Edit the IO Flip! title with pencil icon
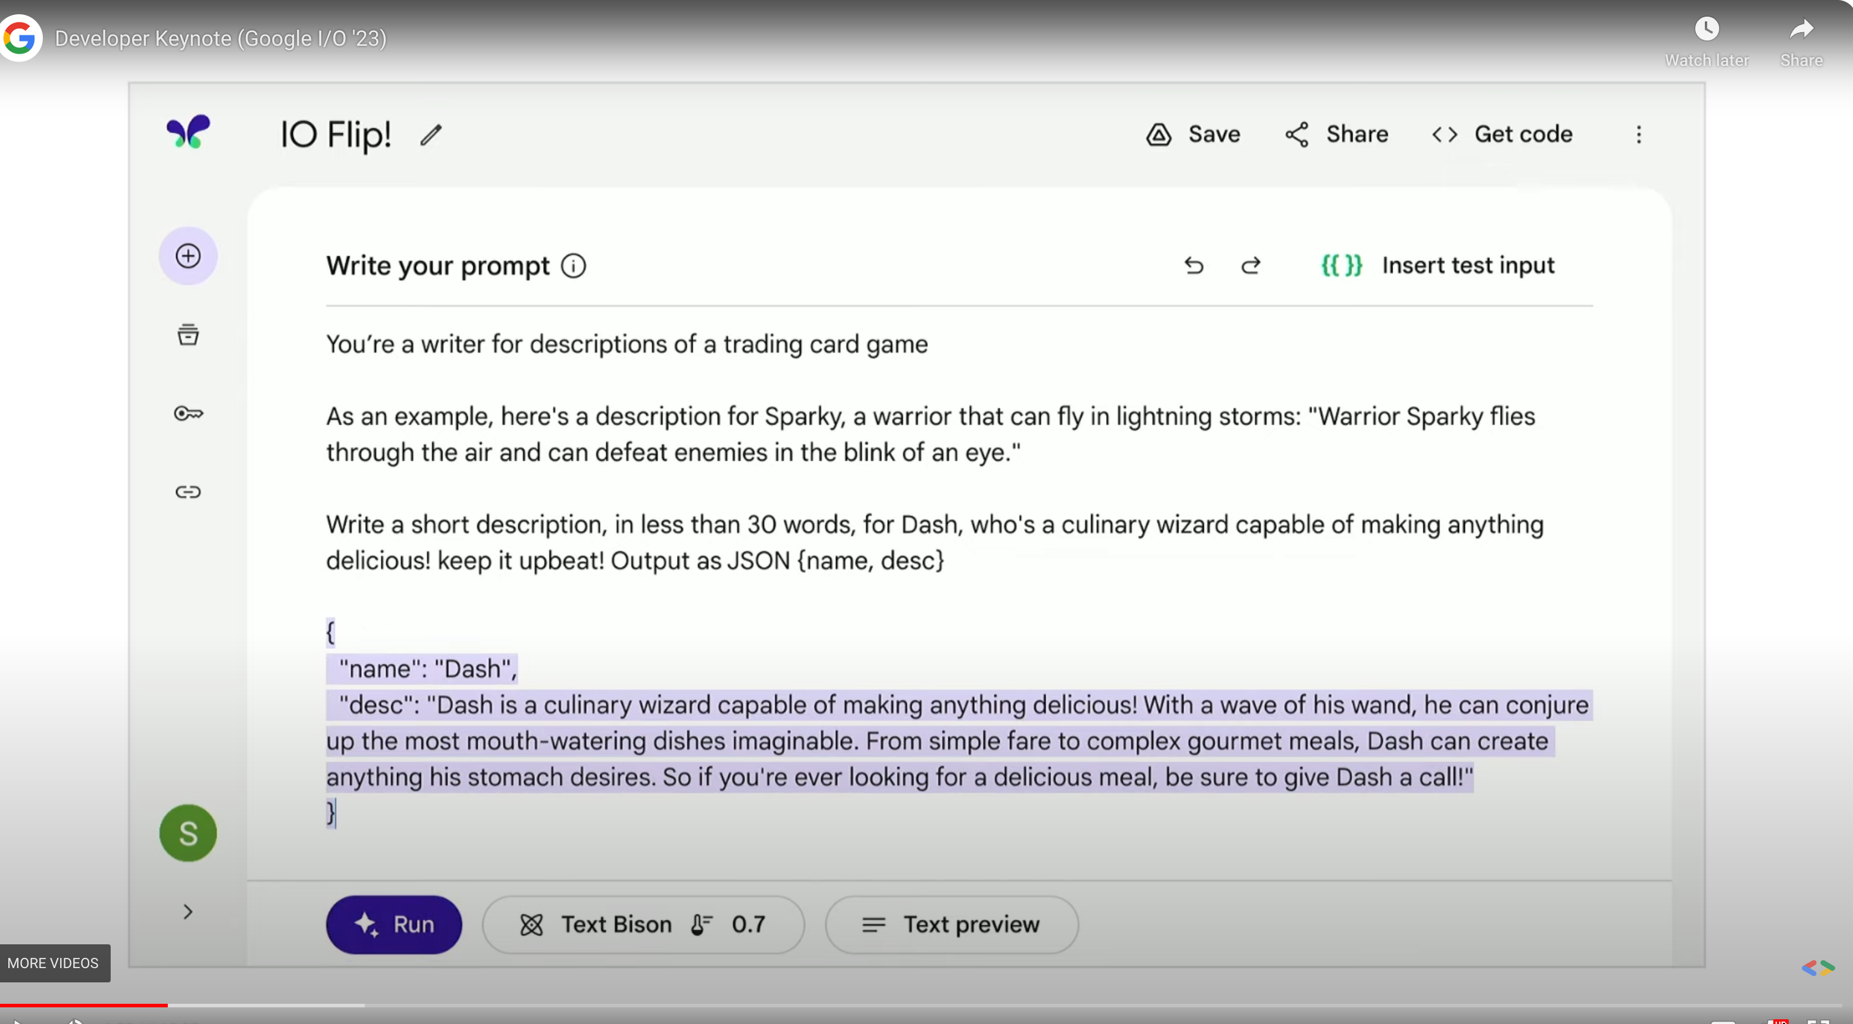This screenshot has width=1853, height=1024. click(x=431, y=134)
